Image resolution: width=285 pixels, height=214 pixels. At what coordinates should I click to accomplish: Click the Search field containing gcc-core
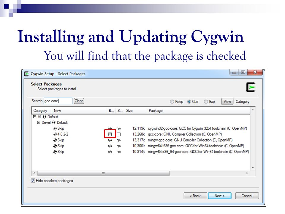point(58,101)
